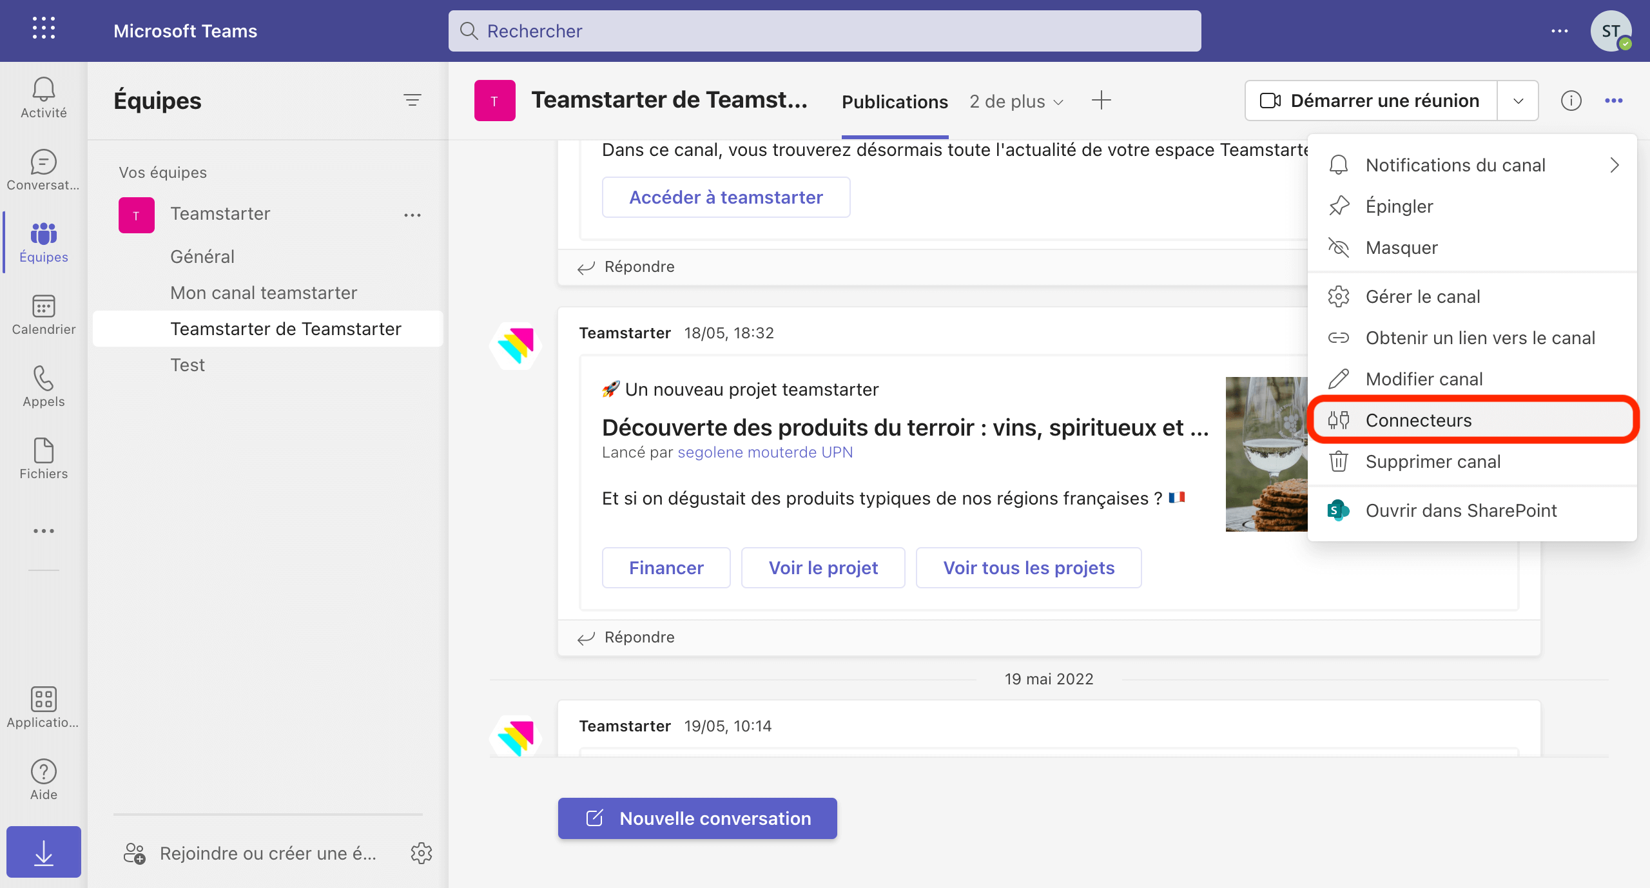
Task: Click the search magnifier icon
Action: tap(469, 31)
